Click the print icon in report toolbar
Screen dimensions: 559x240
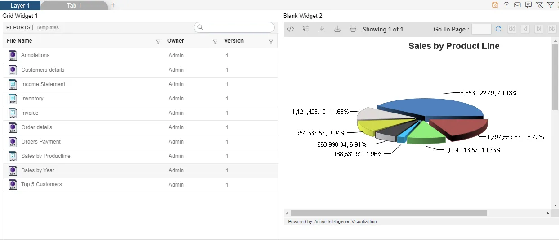tap(353, 29)
